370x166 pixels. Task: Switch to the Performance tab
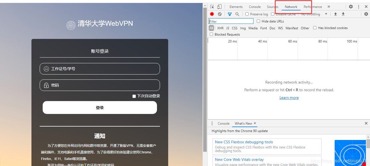[x=313, y=7]
